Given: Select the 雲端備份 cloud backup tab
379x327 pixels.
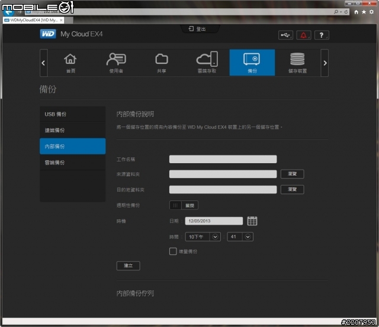Looking at the screenshot, I should click(x=72, y=163).
